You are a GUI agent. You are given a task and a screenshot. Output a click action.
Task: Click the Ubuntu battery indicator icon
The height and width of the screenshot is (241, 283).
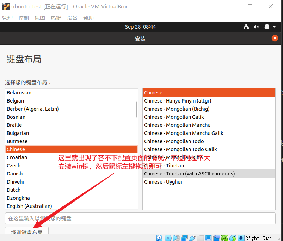pos(266,27)
